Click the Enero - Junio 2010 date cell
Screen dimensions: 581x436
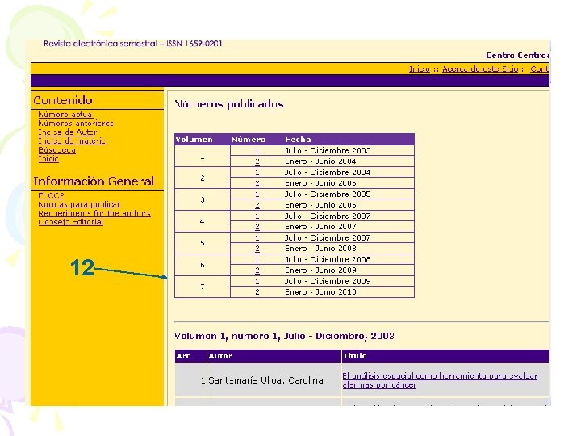(x=320, y=292)
